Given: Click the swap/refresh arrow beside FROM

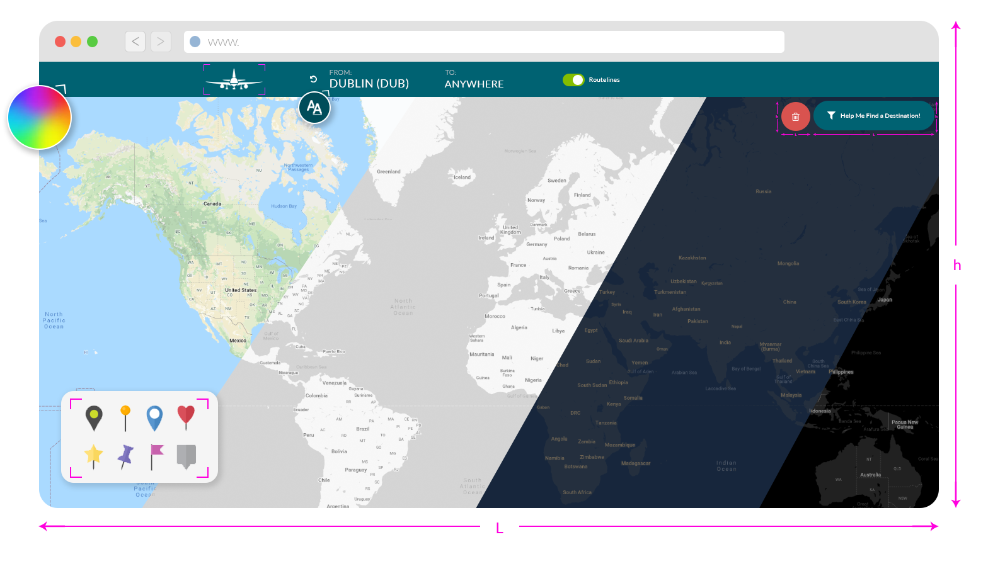Looking at the screenshot, I should tap(313, 79).
